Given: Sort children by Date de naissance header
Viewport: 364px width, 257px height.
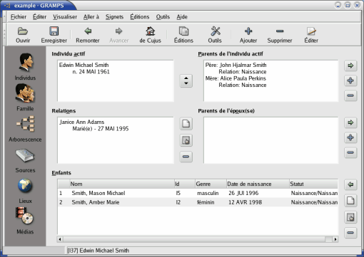Looking at the screenshot, I should click(258, 184).
